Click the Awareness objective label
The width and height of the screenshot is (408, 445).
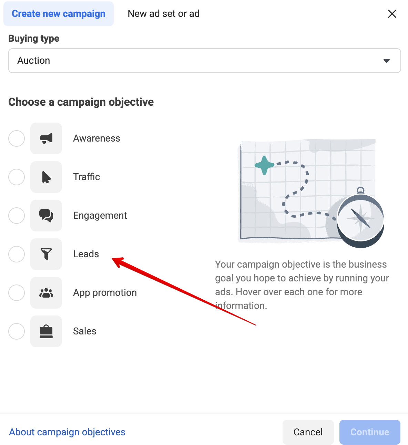click(x=97, y=138)
